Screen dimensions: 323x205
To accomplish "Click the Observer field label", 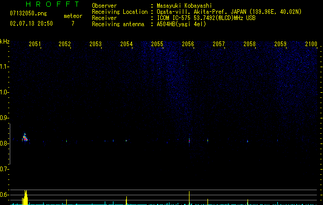I will pyautogui.click(x=104, y=6).
